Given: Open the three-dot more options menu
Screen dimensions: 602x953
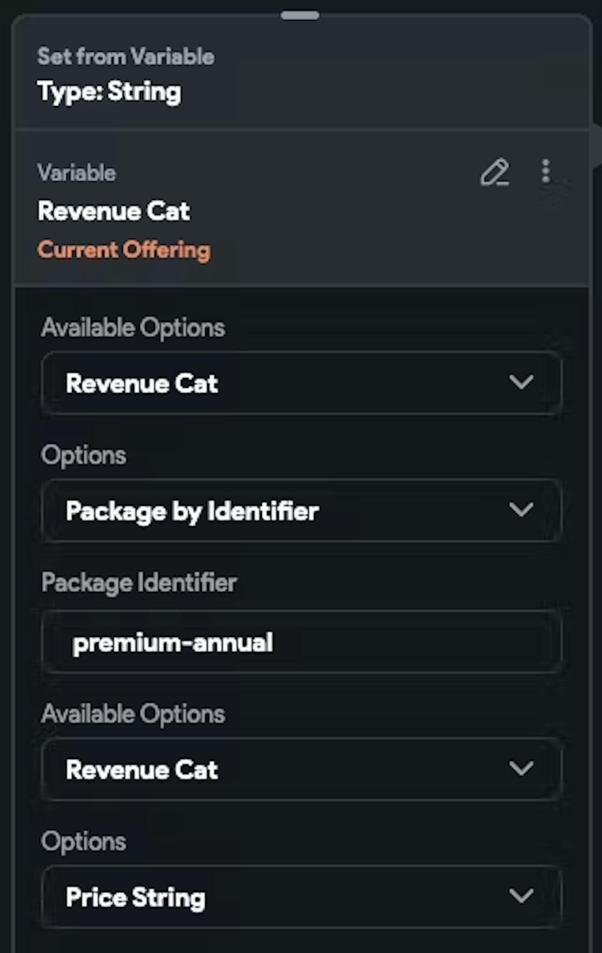Looking at the screenshot, I should [545, 172].
